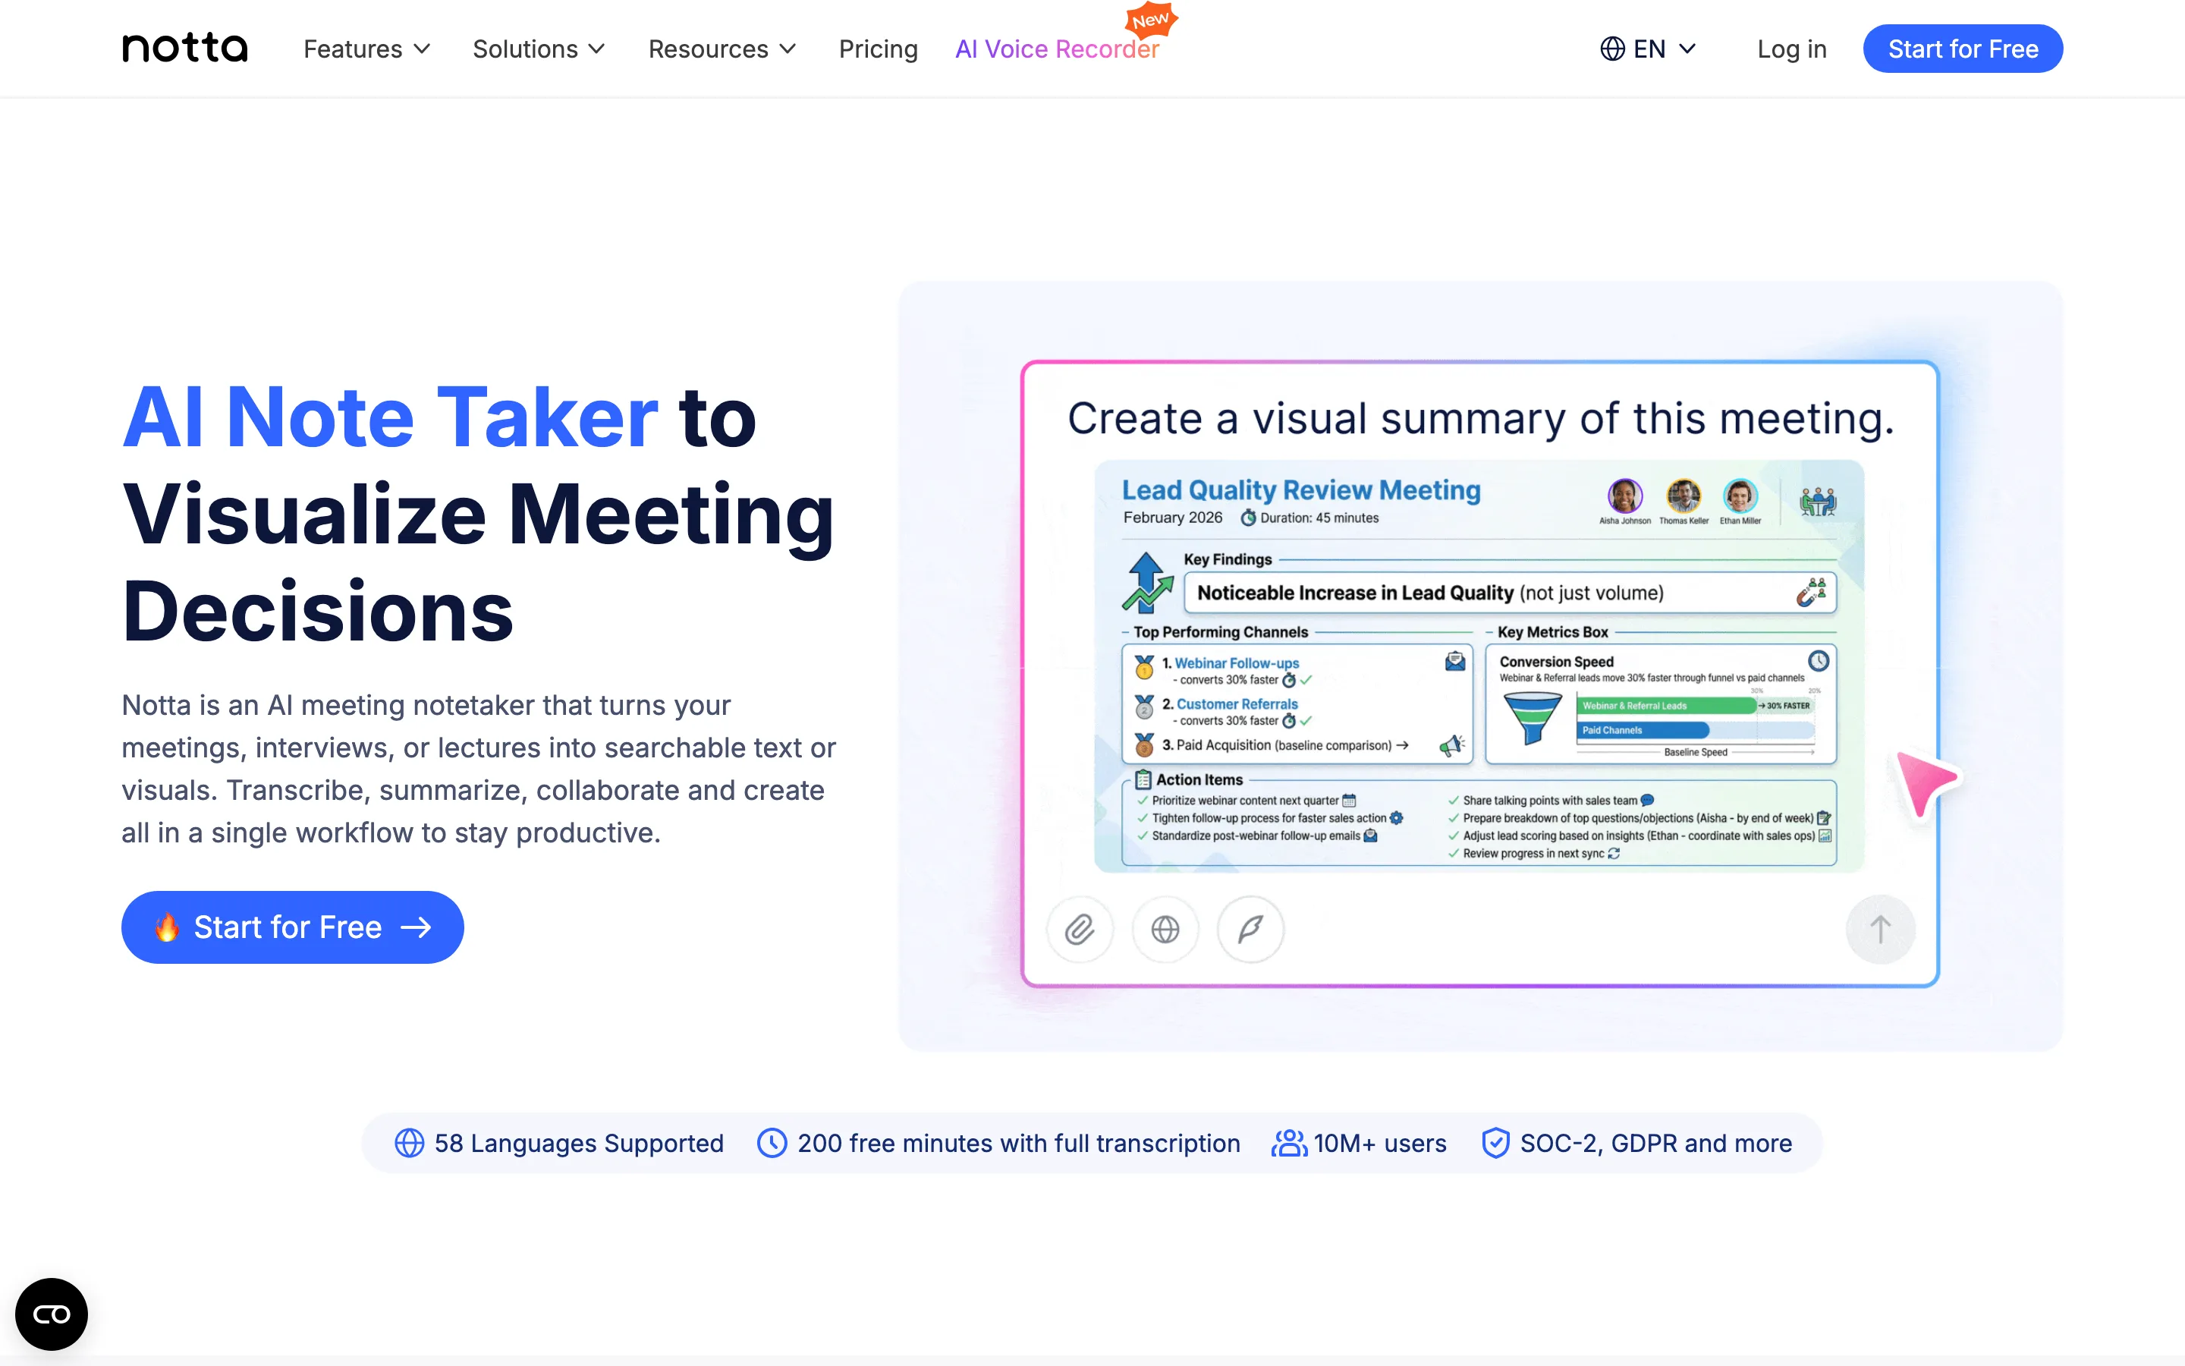This screenshot has width=2185, height=1366.
Task: Click the shield icon beside SOC-2, GDPR
Action: point(1496,1143)
